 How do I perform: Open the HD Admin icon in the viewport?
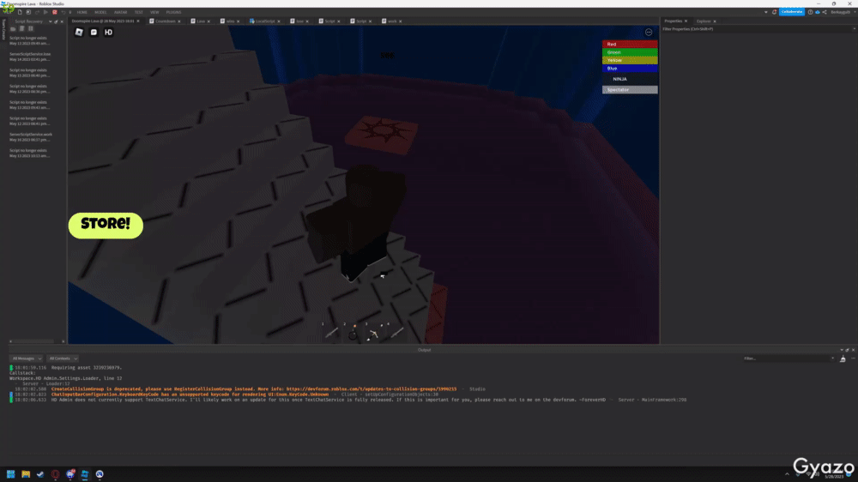108,33
